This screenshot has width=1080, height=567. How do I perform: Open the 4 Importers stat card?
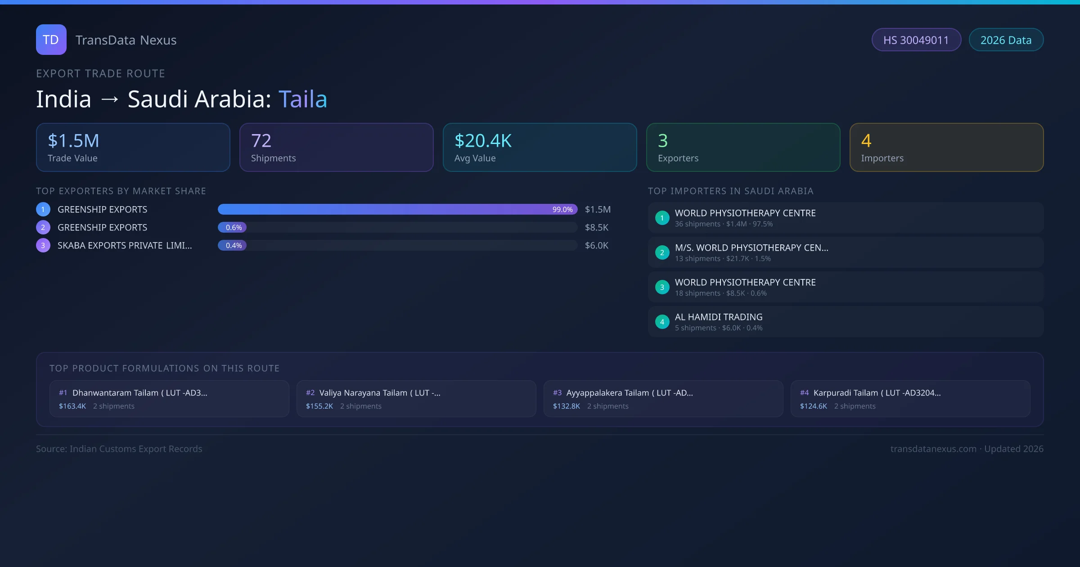tap(946, 148)
